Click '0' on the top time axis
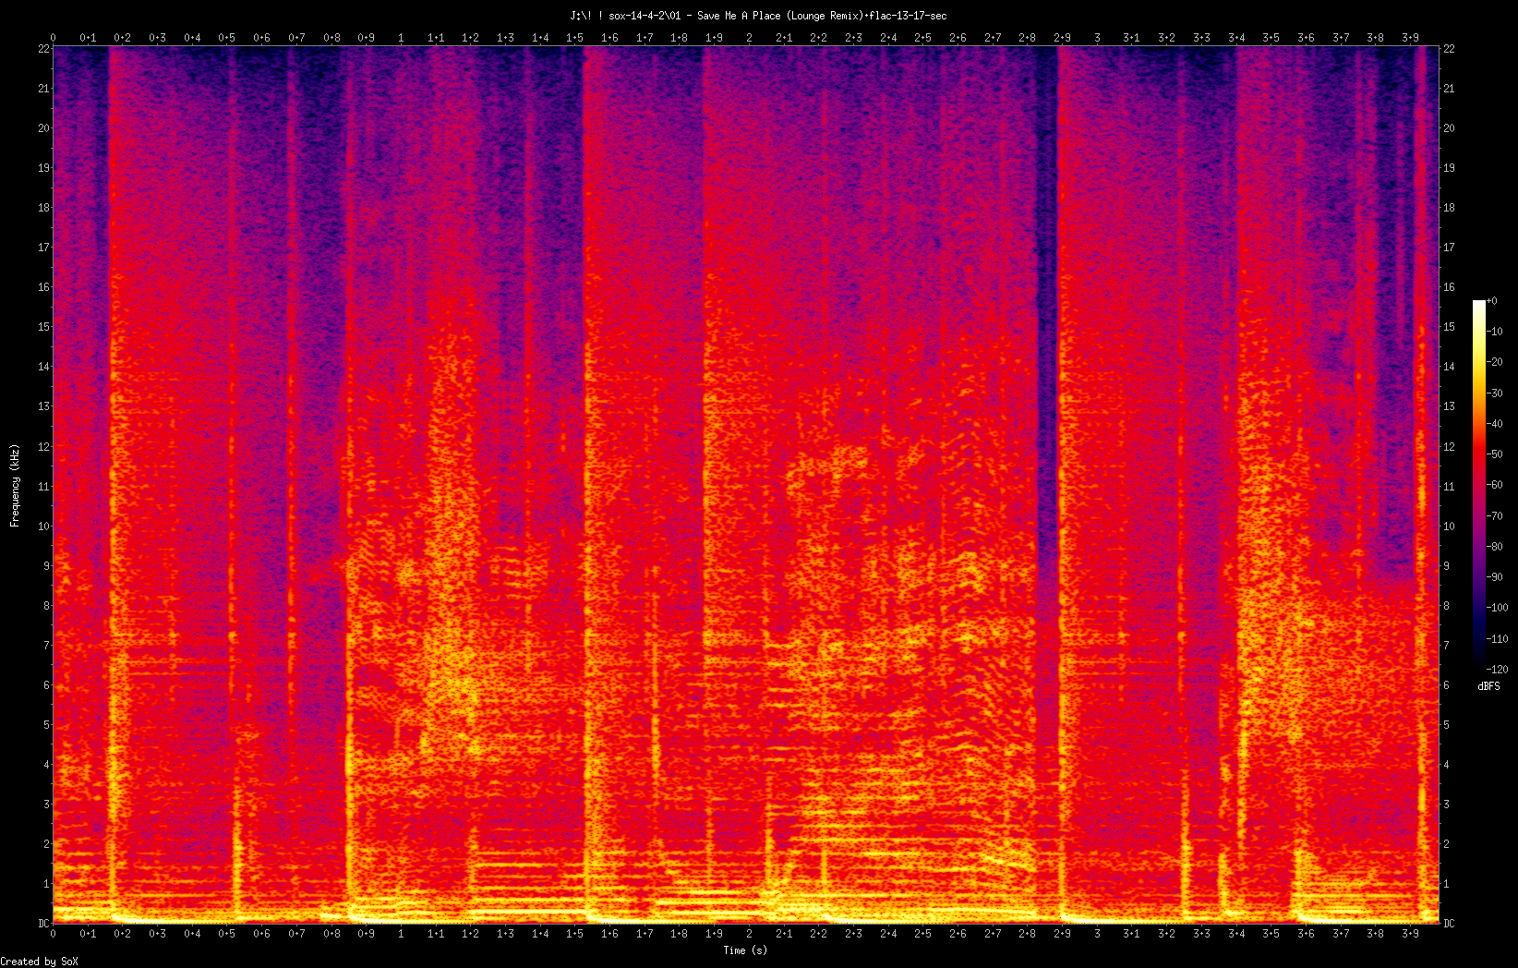The width and height of the screenshot is (1518, 968). tap(53, 38)
